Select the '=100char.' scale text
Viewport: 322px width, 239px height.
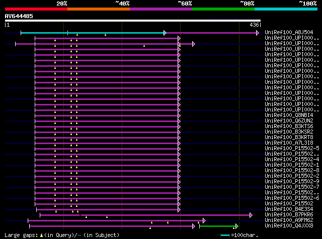(245, 235)
